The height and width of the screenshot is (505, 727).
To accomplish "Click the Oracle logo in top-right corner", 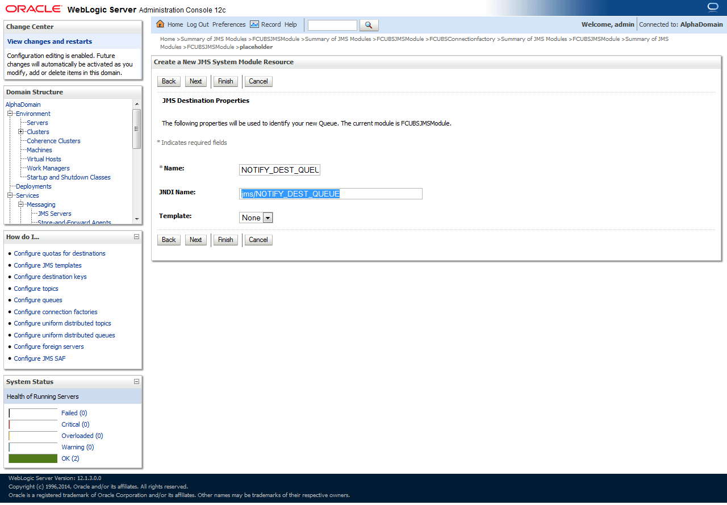I will point(713,7).
